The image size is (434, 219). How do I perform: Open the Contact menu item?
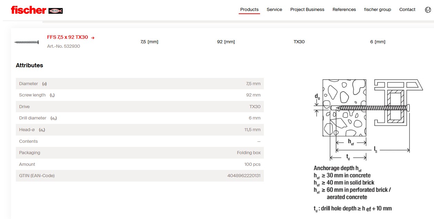(407, 10)
